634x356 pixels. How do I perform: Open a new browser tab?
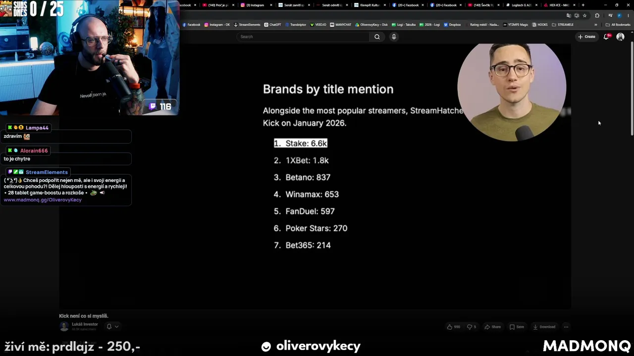click(583, 5)
